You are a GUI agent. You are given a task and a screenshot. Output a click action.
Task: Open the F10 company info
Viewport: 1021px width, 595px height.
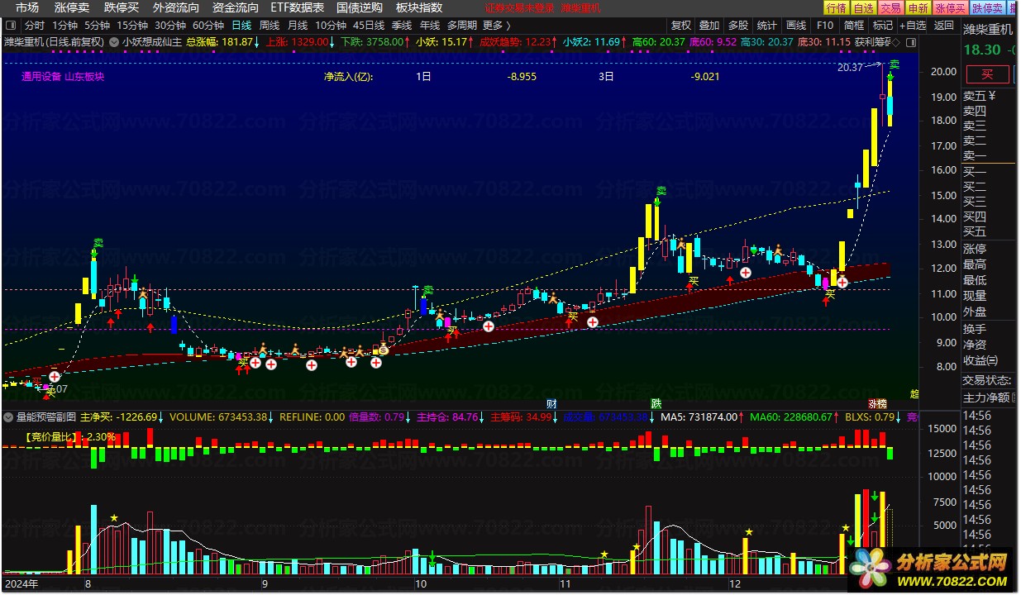tap(825, 25)
